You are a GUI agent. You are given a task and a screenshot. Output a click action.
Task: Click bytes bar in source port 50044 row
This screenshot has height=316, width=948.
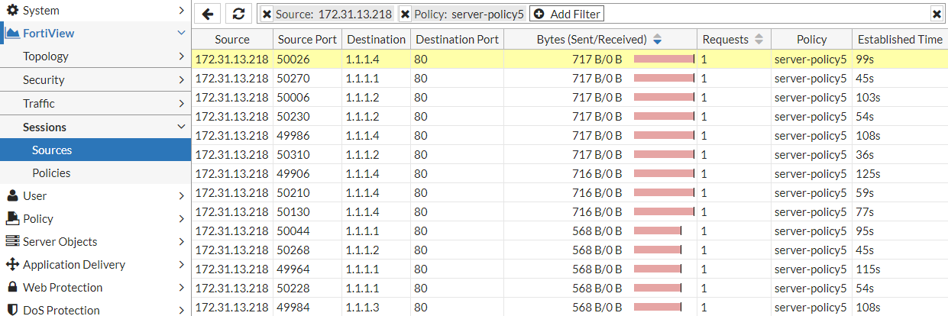point(657,231)
